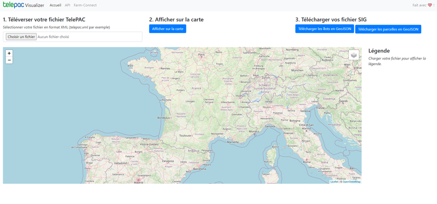Viewport: 437px width, 204px height.
Task: Open the map layers control
Action: point(354,55)
